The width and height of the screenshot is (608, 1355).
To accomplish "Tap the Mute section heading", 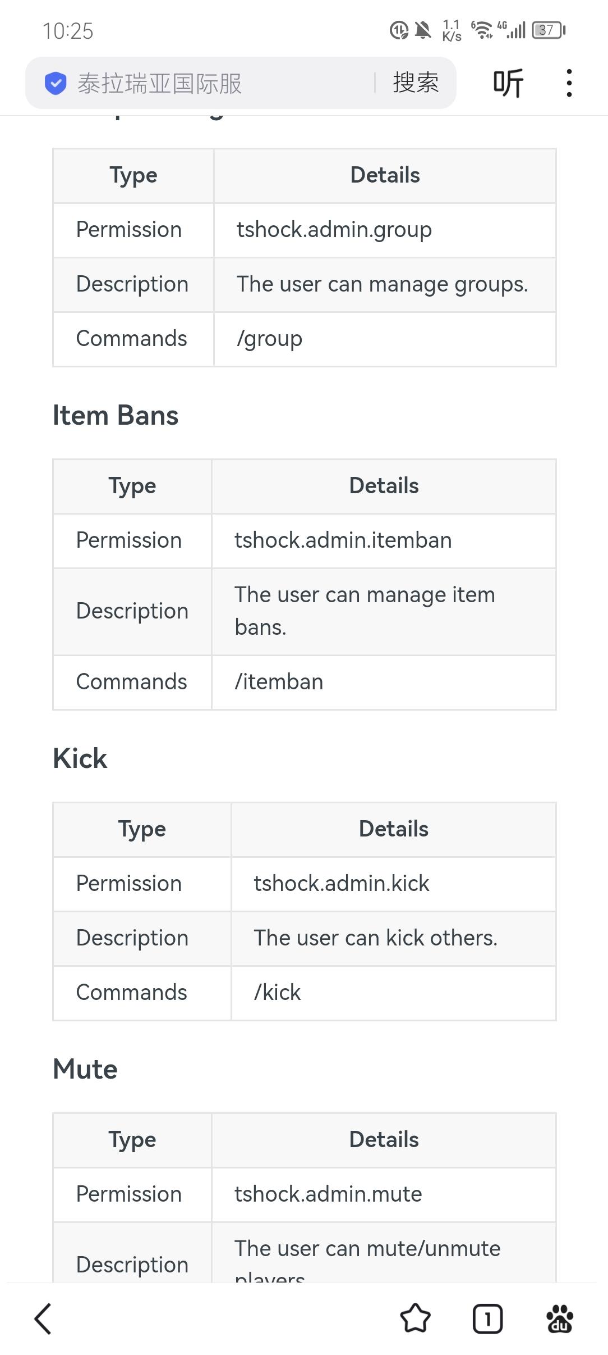I will coord(85,1069).
